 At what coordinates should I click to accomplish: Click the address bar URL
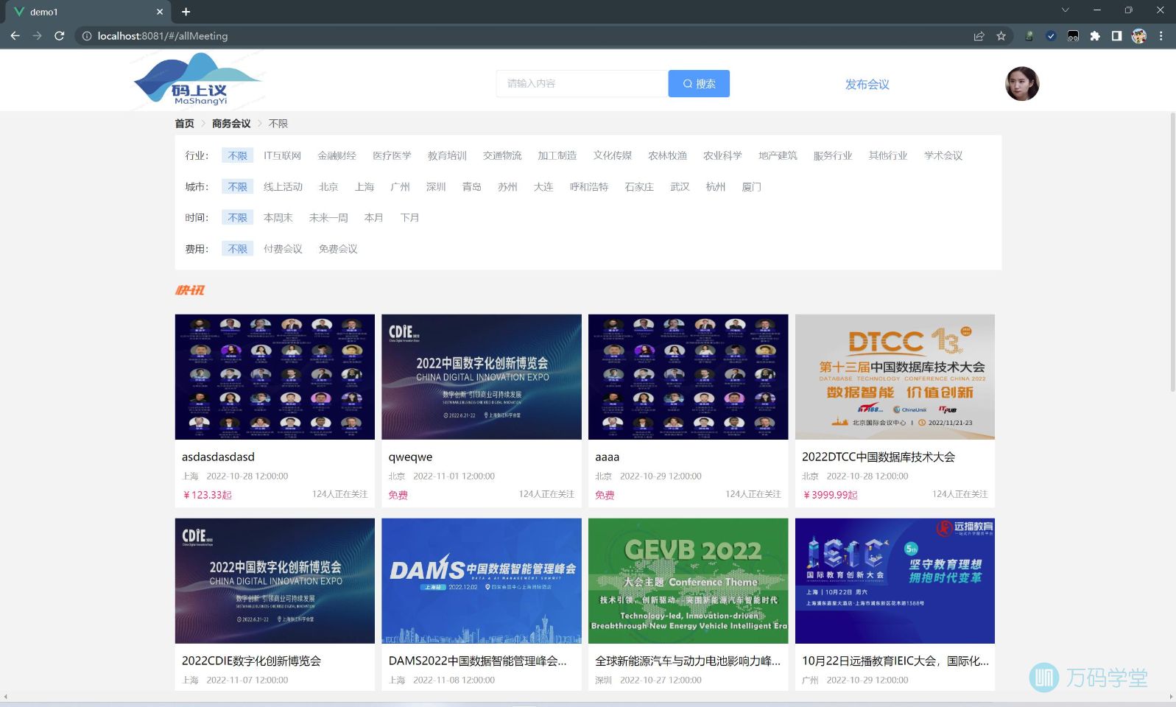click(x=162, y=36)
